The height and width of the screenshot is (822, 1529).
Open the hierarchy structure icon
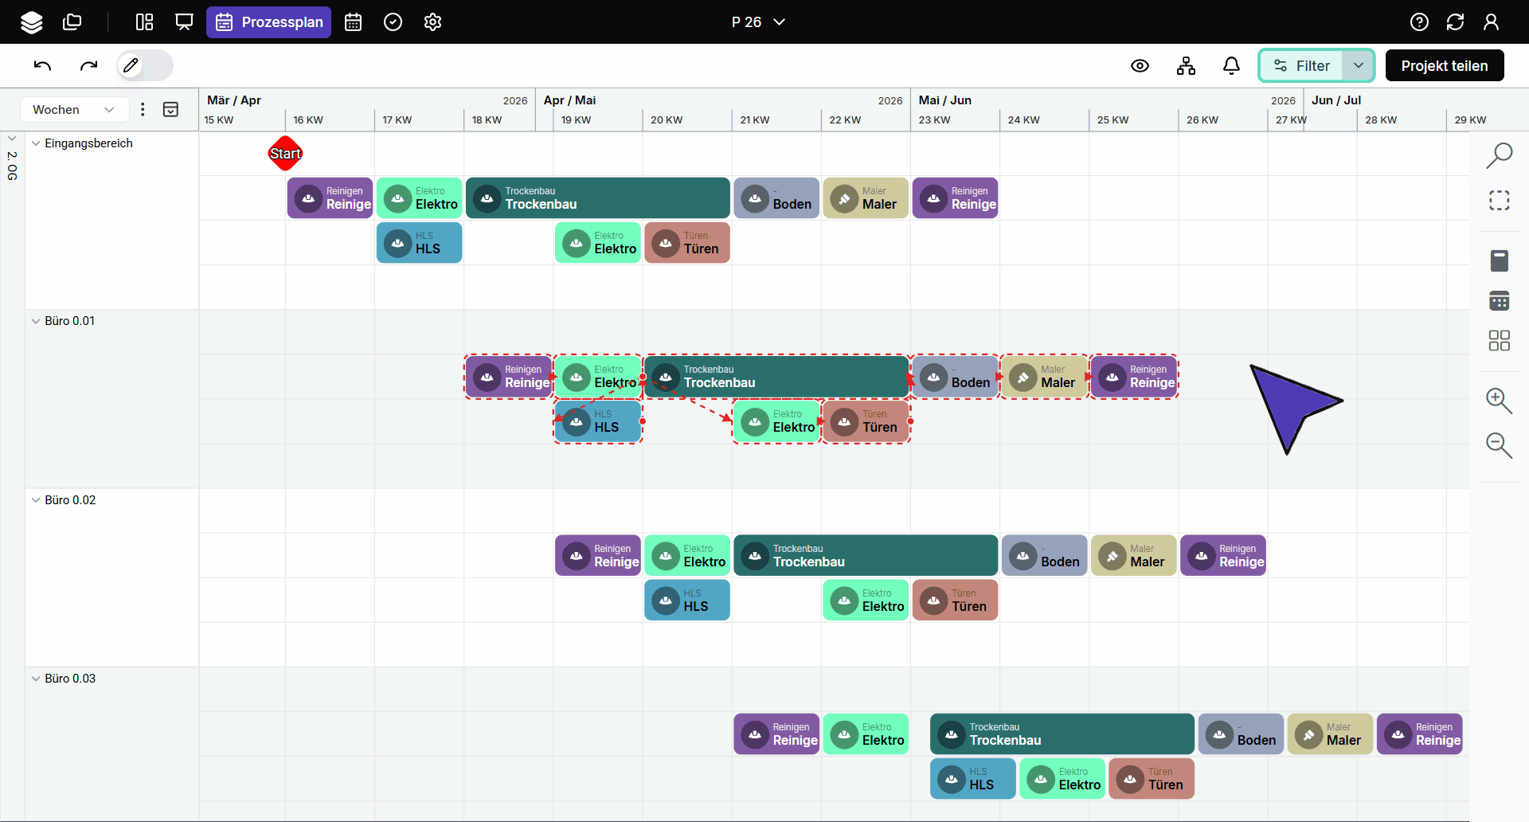coord(1186,66)
